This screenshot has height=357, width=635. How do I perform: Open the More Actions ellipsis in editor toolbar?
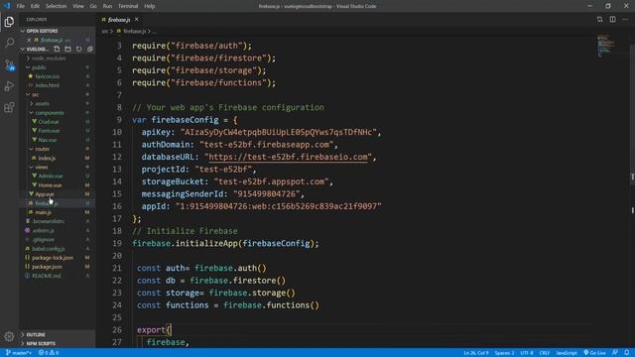click(625, 20)
